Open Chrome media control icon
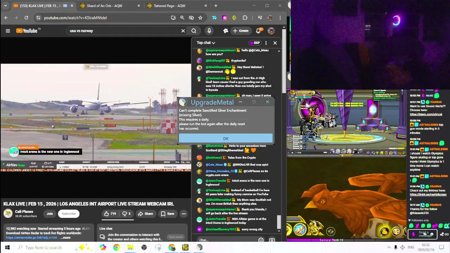 tap(260, 18)
